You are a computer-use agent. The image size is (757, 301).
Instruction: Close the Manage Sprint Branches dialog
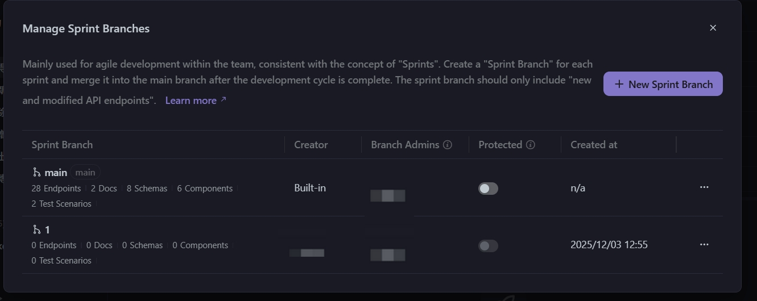tap(713, 28)
